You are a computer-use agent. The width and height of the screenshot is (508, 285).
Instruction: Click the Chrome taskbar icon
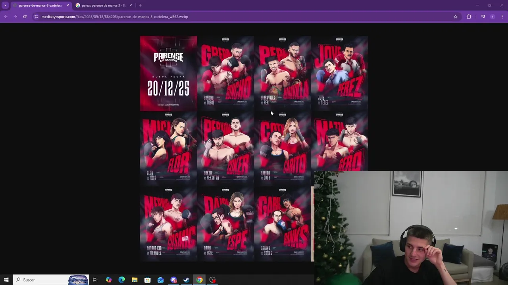point(200,280)
